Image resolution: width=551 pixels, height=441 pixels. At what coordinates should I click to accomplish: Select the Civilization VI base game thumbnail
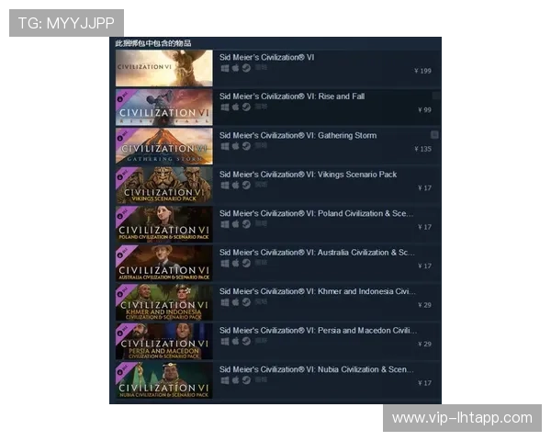(163, 68)
